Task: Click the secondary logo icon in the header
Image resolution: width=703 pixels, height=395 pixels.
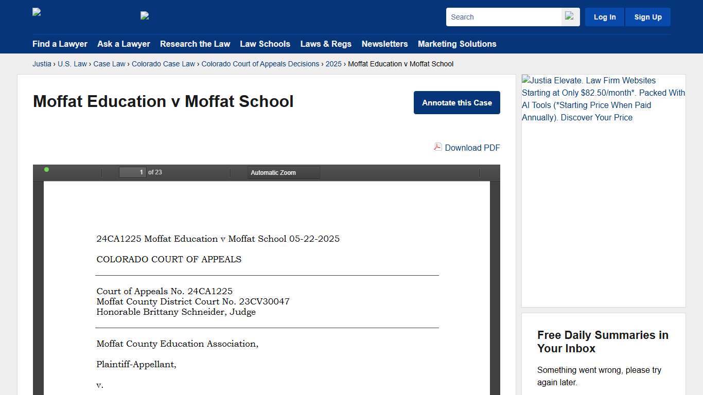Action: (x=144, y=15)
